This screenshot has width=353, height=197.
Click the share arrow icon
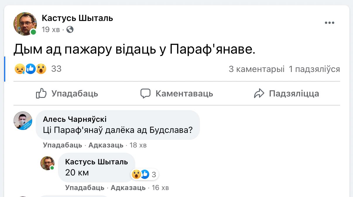pos(259,94)
